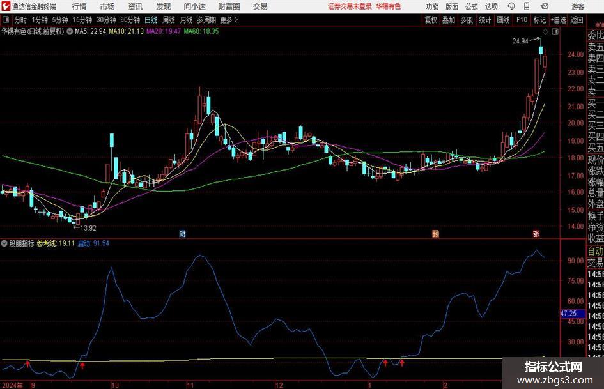The width and height of the screenshot is (604, 389).
Task: Click the 返回 back button
Action: point(577,20)
